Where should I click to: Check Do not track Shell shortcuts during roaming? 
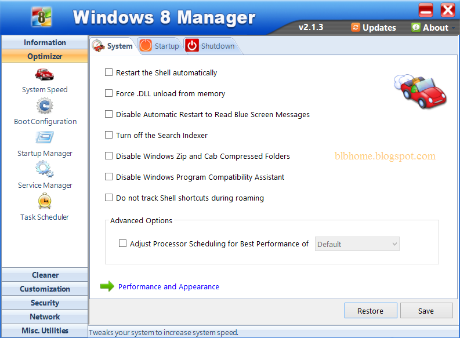coord(108,197)
